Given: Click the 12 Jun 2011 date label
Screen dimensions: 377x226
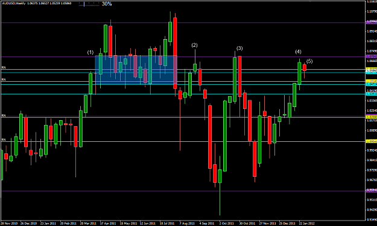Looking at the screenshot, I should pyautogui.click(x=148, y=224).
